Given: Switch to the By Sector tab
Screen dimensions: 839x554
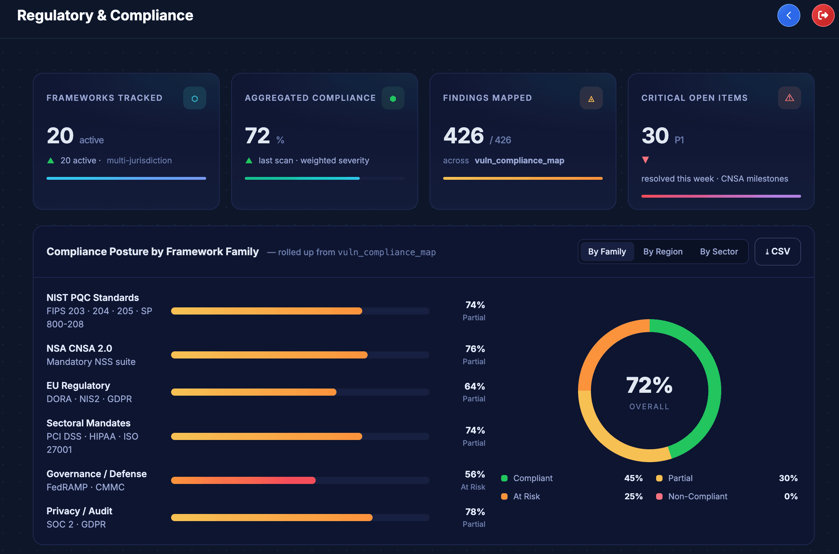Looking at the screenshot, I should (719, 252).
